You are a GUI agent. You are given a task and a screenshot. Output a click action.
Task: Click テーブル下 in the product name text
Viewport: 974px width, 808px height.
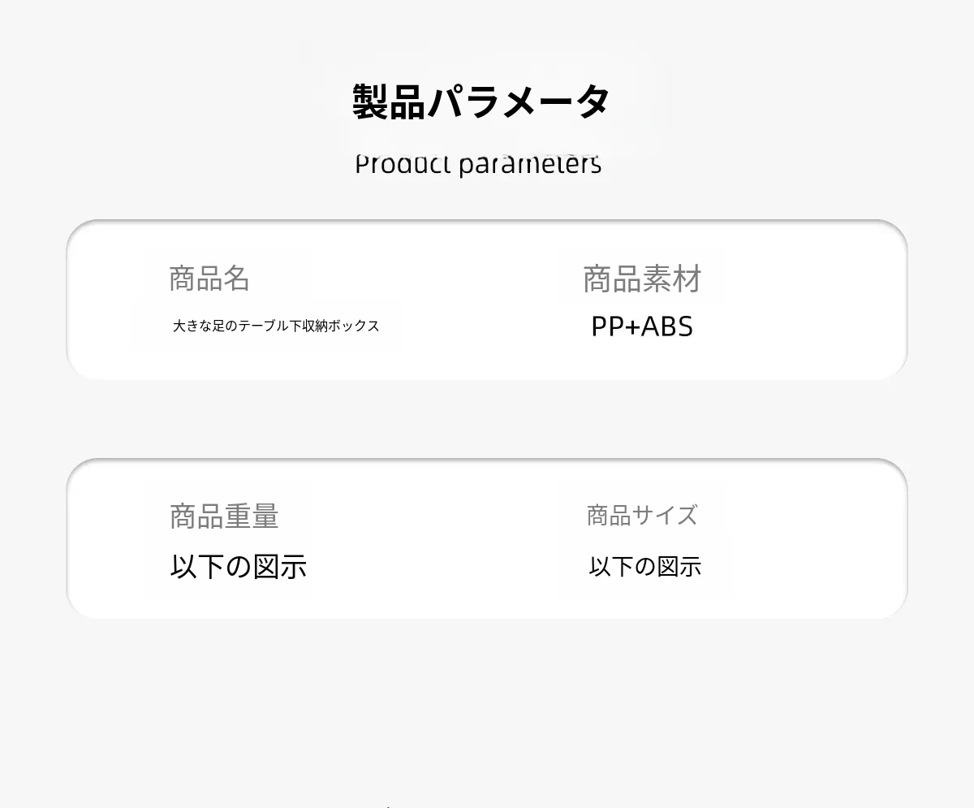coord(270,326)
